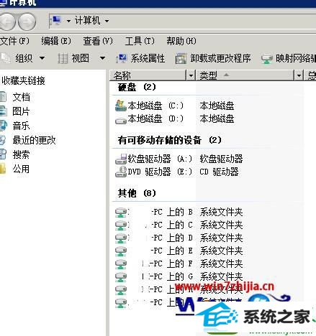This screenshot has height=336, width=316.
Task: Open the 搜索 favorites link
Action: point(22,154)
